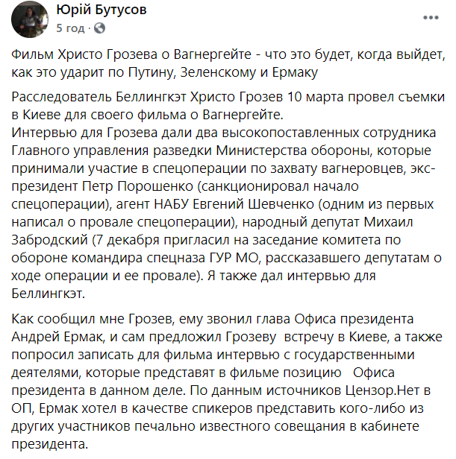
Task: Click the surname "Забродский" in the post
Action: pos(49,240)
